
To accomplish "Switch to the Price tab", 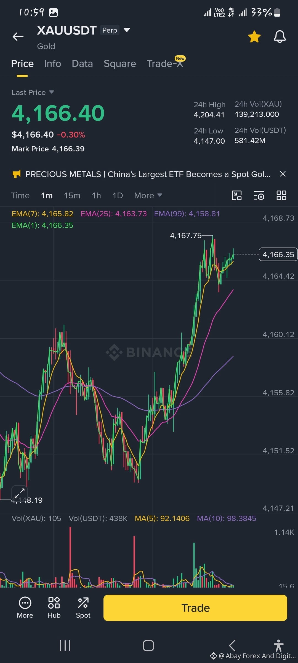I will click(x=22, y=64).
